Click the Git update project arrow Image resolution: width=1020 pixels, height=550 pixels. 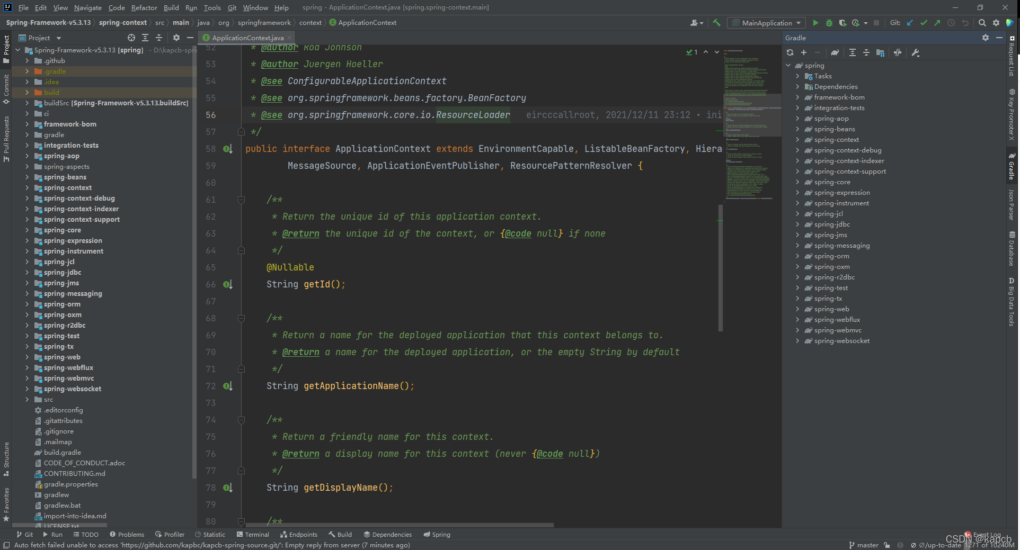(910, 23)
